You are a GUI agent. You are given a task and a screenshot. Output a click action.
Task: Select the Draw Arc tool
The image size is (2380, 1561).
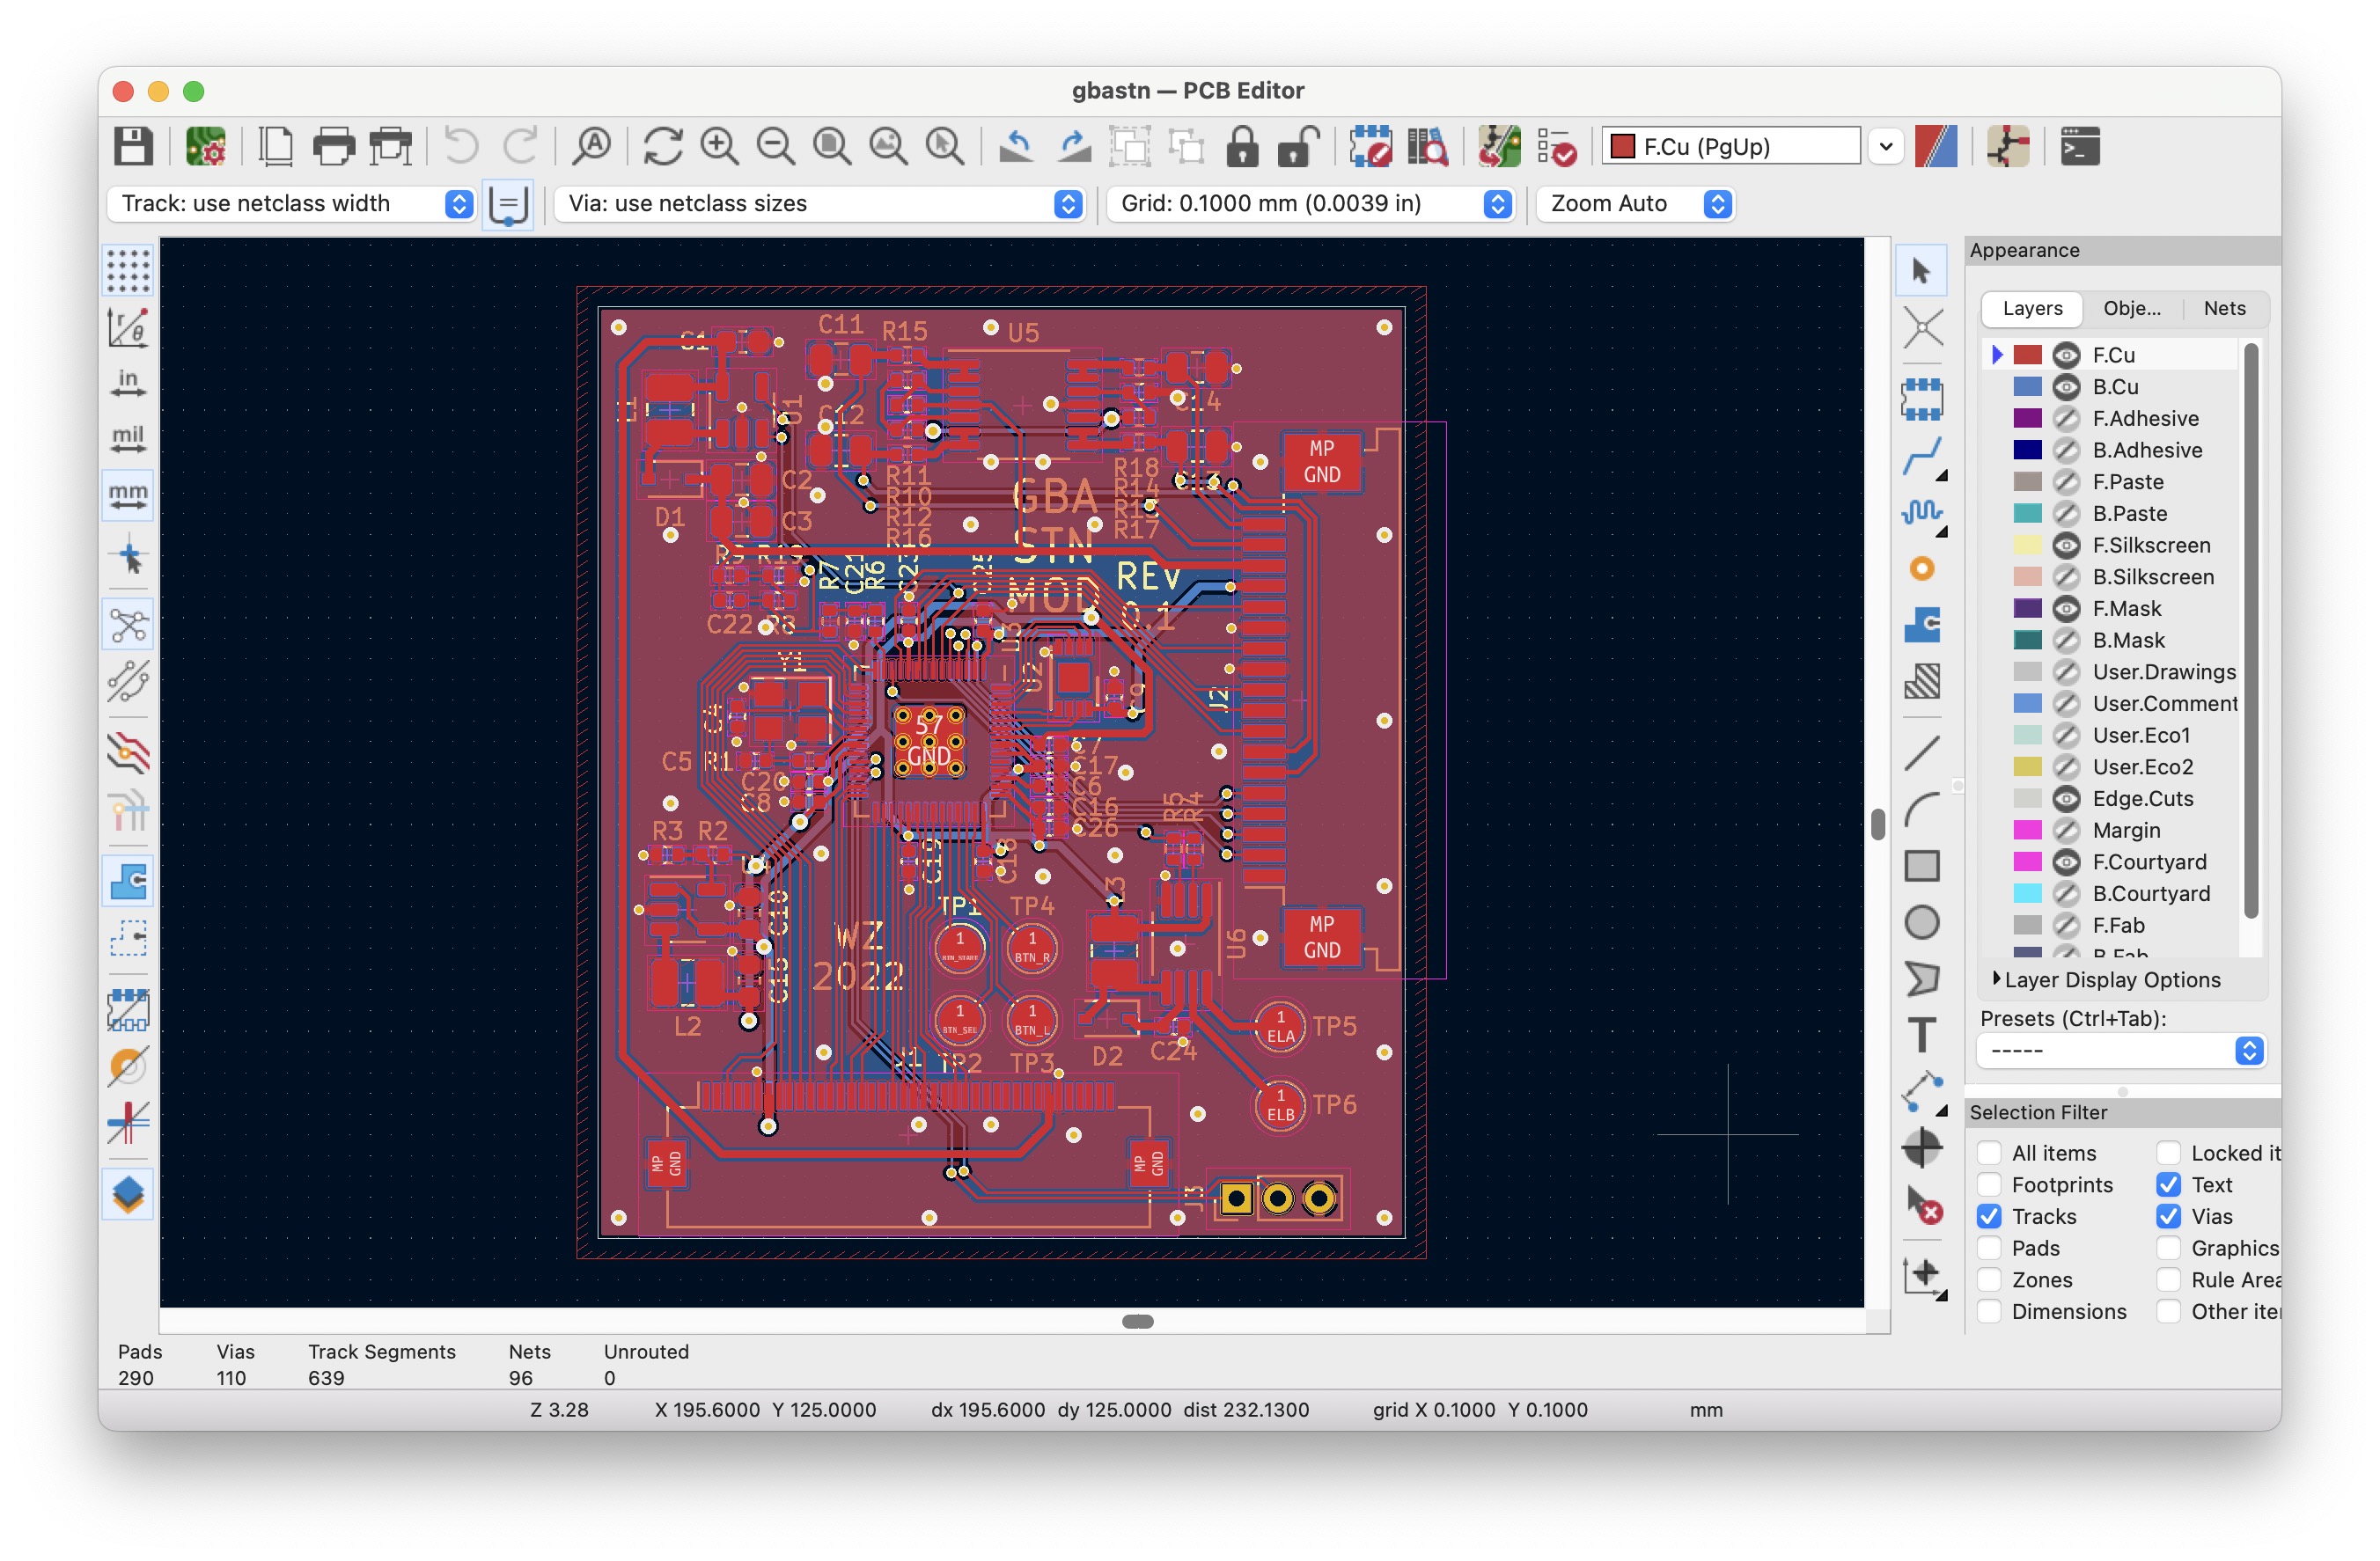[x=1922, y=809]
